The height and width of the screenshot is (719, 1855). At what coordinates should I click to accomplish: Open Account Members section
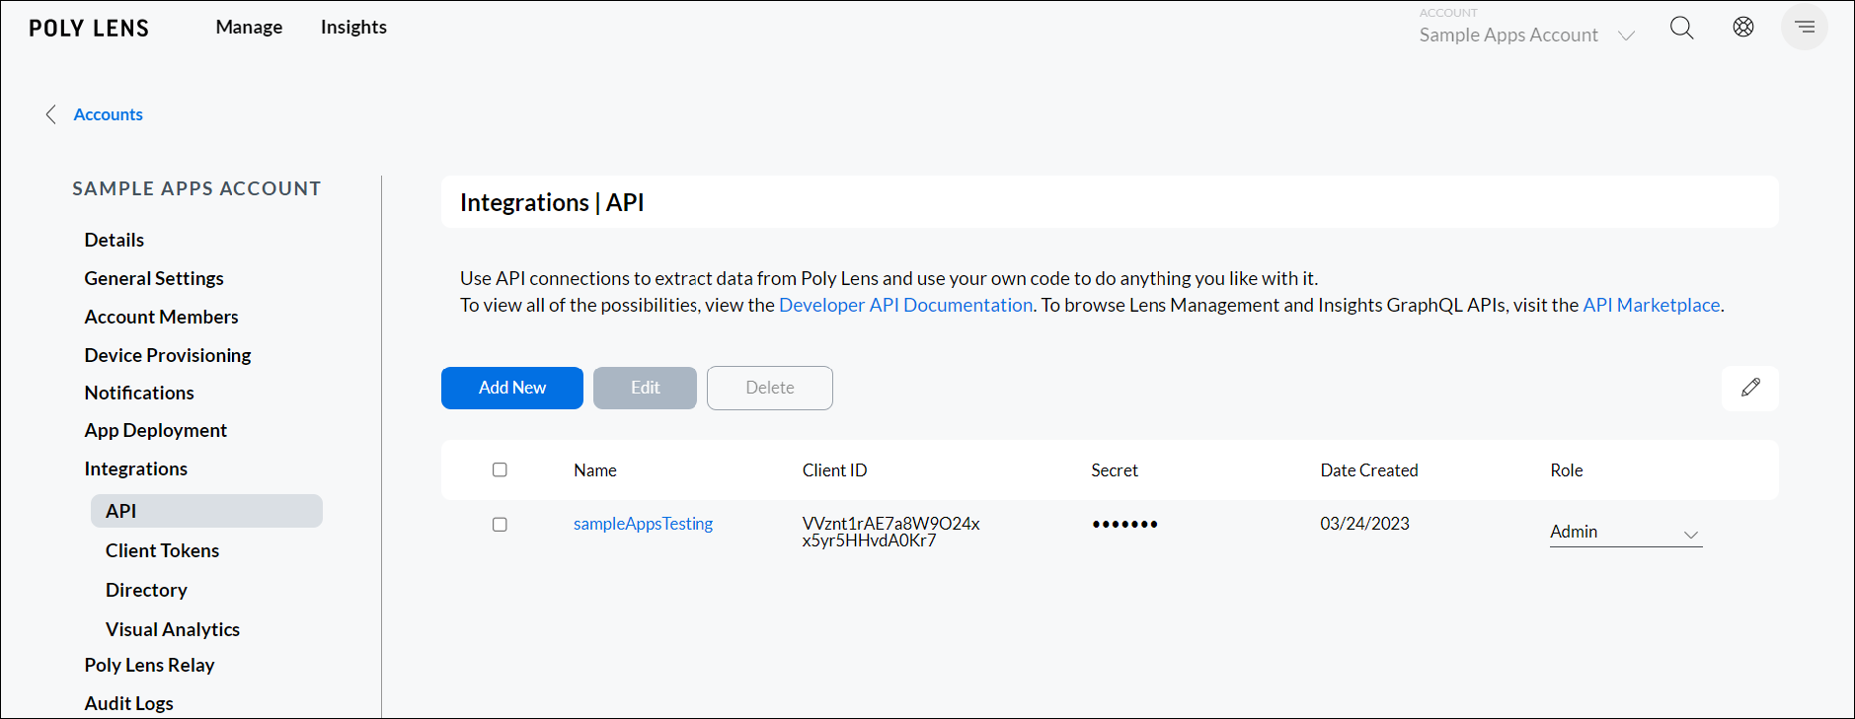(161, 317)
